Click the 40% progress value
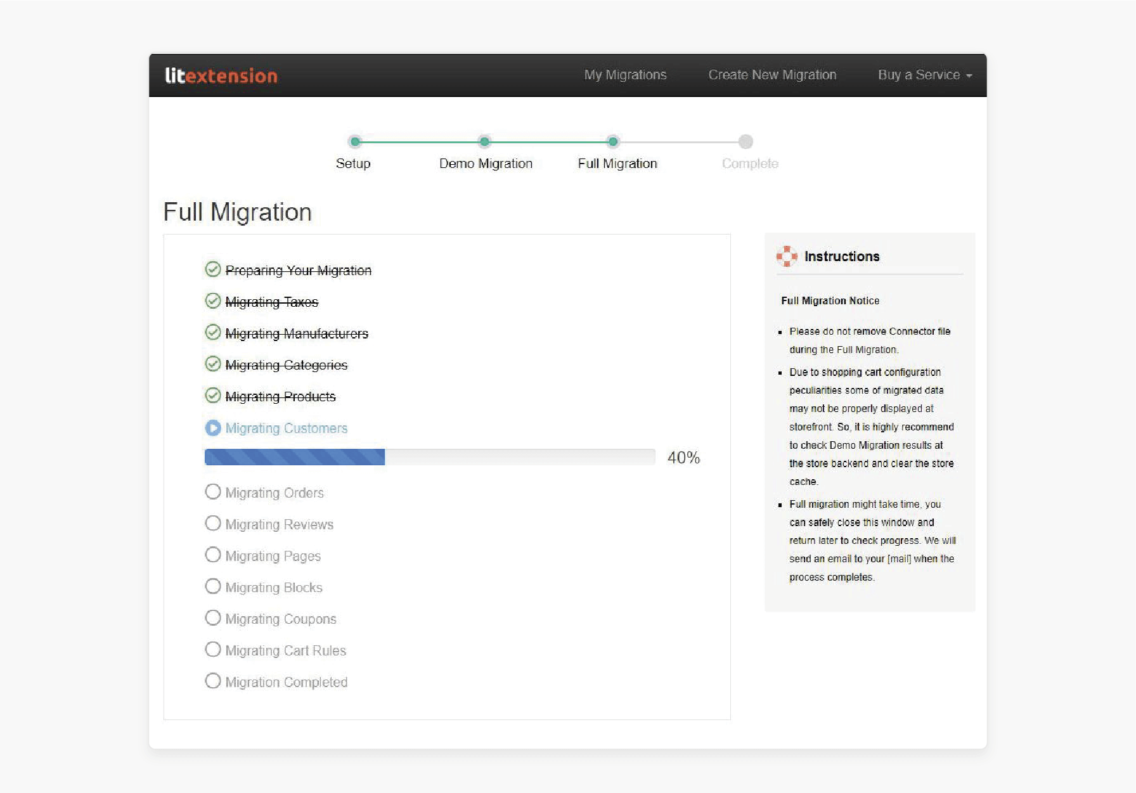1136x793 pixels. (683, 458)
